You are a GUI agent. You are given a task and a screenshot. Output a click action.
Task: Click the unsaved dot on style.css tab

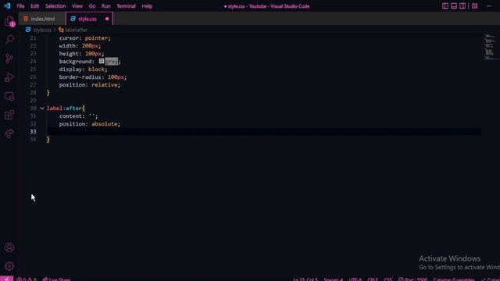pyautogui.click(x=107, y=19)
